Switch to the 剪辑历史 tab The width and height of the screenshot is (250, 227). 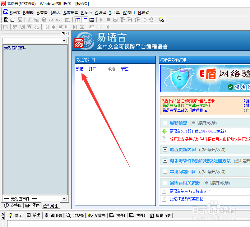[160, 215]
